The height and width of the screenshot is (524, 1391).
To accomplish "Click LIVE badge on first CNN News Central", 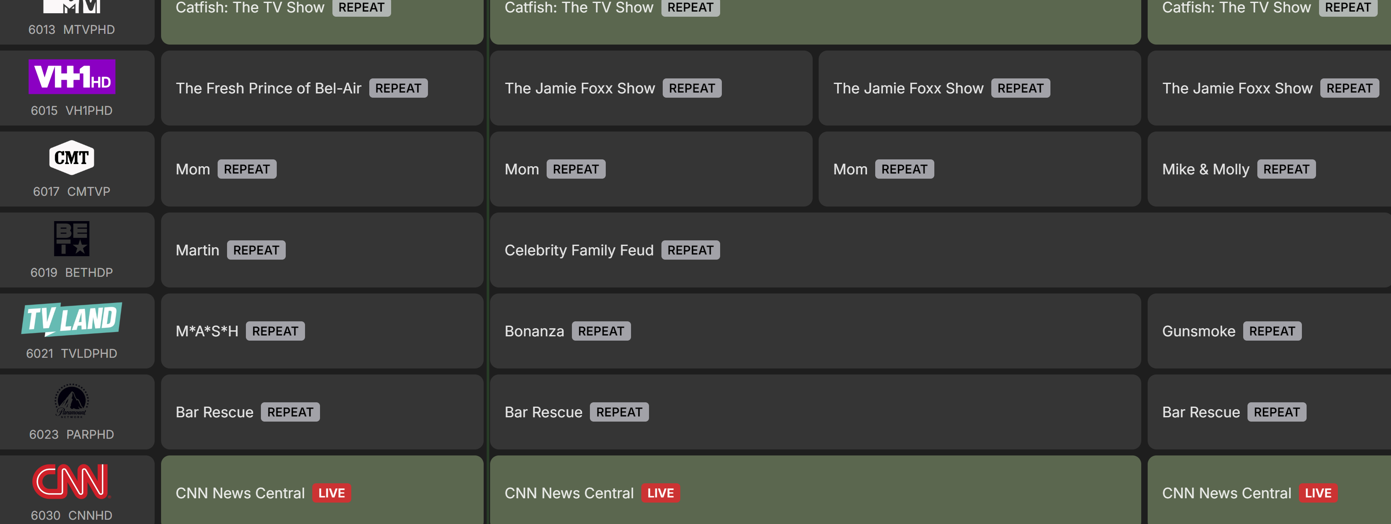I will tap(332, 493).
